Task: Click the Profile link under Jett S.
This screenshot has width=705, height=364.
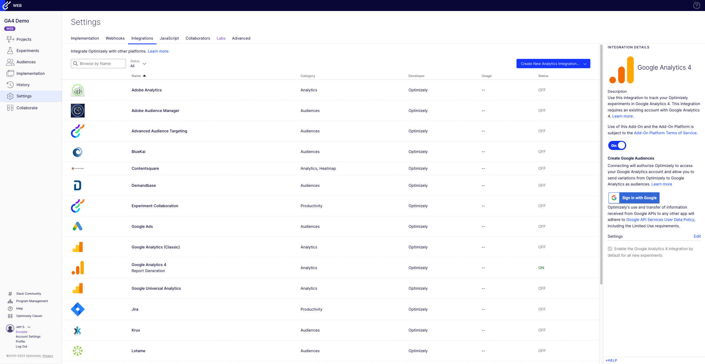Action: 20,341
